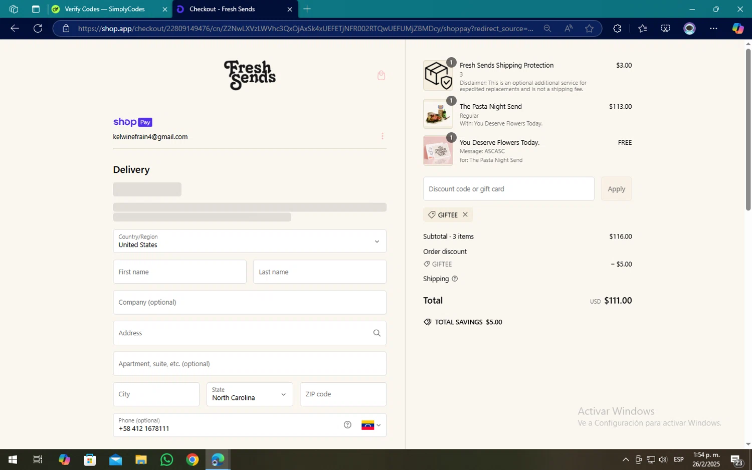Image resolution: width=752 pixels, height=470 pixels.
Task: Open the tab actions menu icon
Action: 36,9
